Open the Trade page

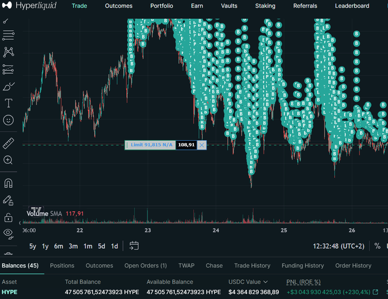[79, 6]
